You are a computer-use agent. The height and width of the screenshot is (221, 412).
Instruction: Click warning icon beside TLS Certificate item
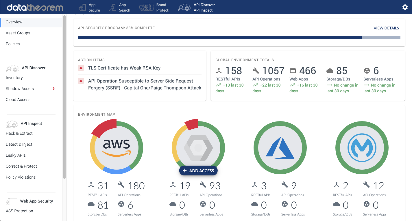(x=81, y=68)
